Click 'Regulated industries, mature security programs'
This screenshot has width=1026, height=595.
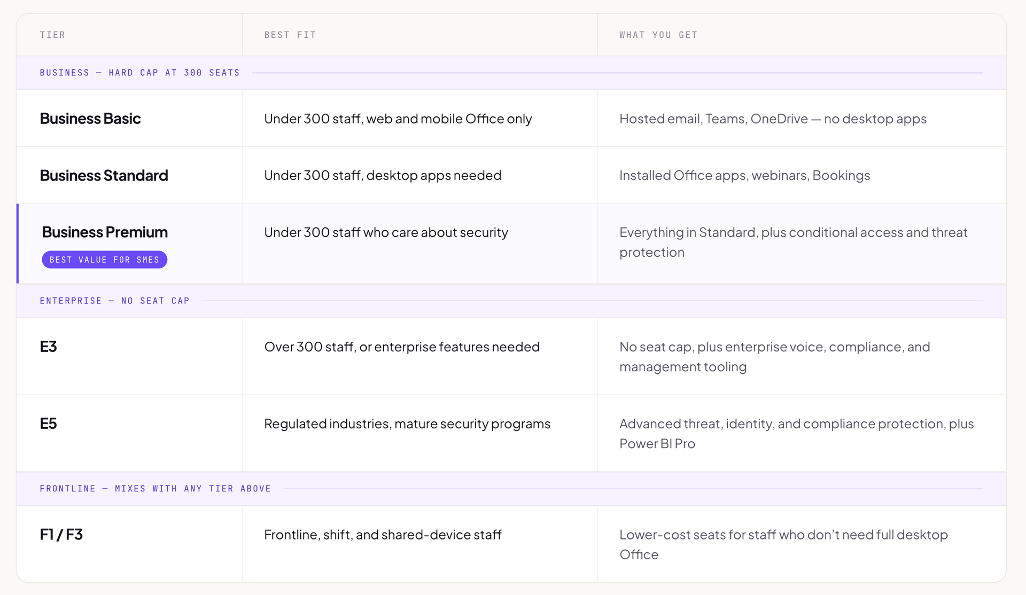click(x=407, y=424)
